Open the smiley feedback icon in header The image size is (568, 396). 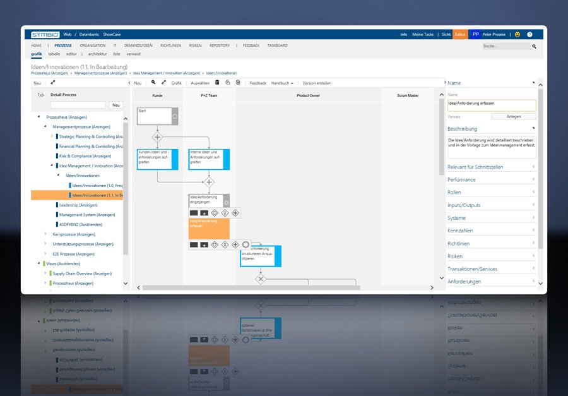coord(518,35)
